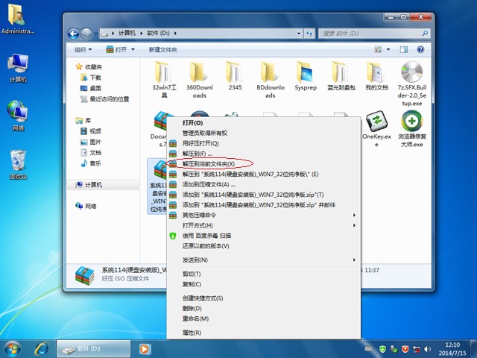Open the 组织 dropdown in the toolbar

click(x=83, y=49)
